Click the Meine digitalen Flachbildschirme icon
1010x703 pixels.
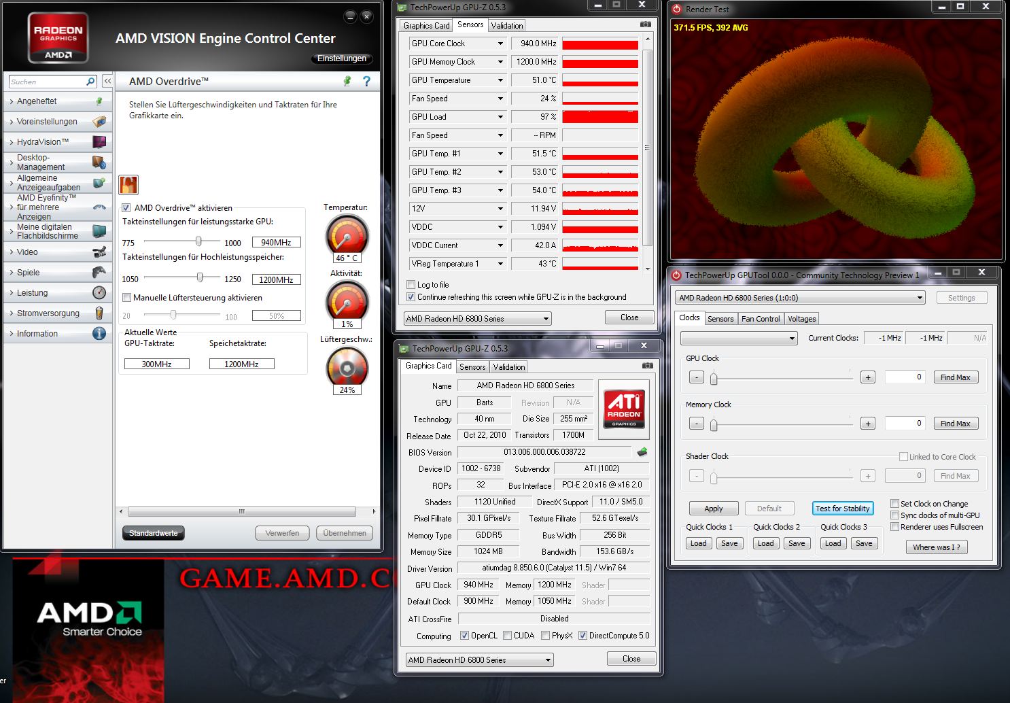(99, 231)
